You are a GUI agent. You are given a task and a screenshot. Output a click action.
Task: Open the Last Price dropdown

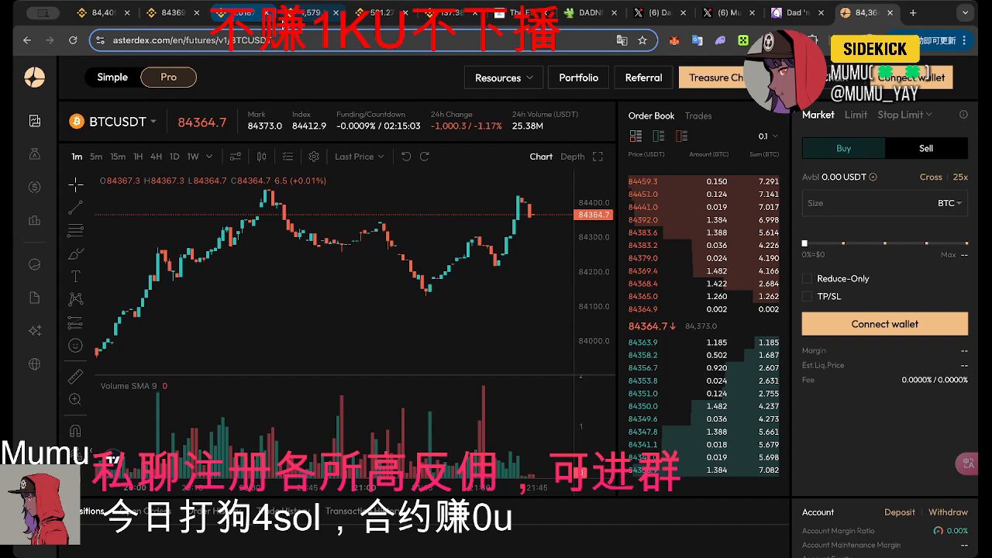[x=359, y=157]
